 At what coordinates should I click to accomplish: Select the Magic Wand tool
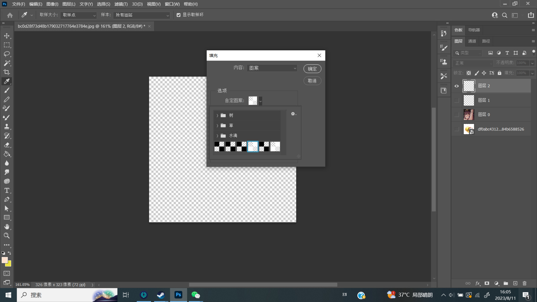pyautogui.click(x=7, y=63)
